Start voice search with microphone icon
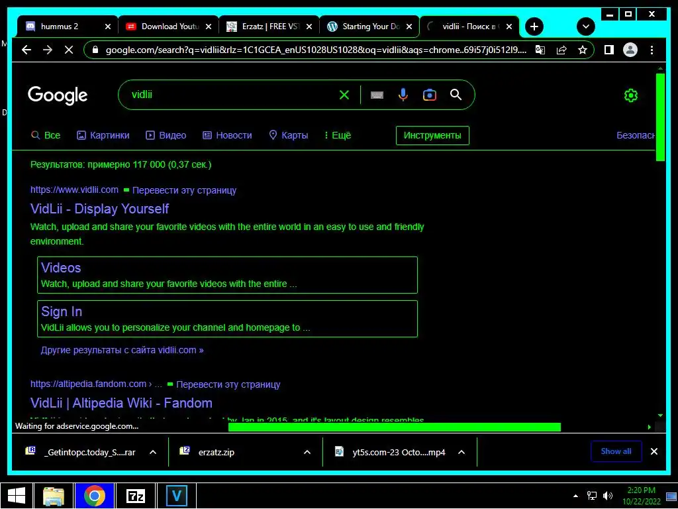The height and width of the screenshot is (509, 678). (403, 95)
